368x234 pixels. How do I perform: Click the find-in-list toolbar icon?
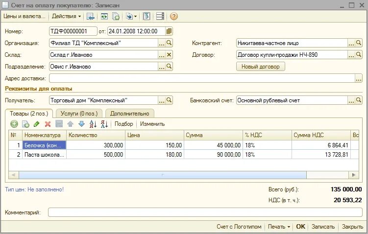[x=91, y=17]
